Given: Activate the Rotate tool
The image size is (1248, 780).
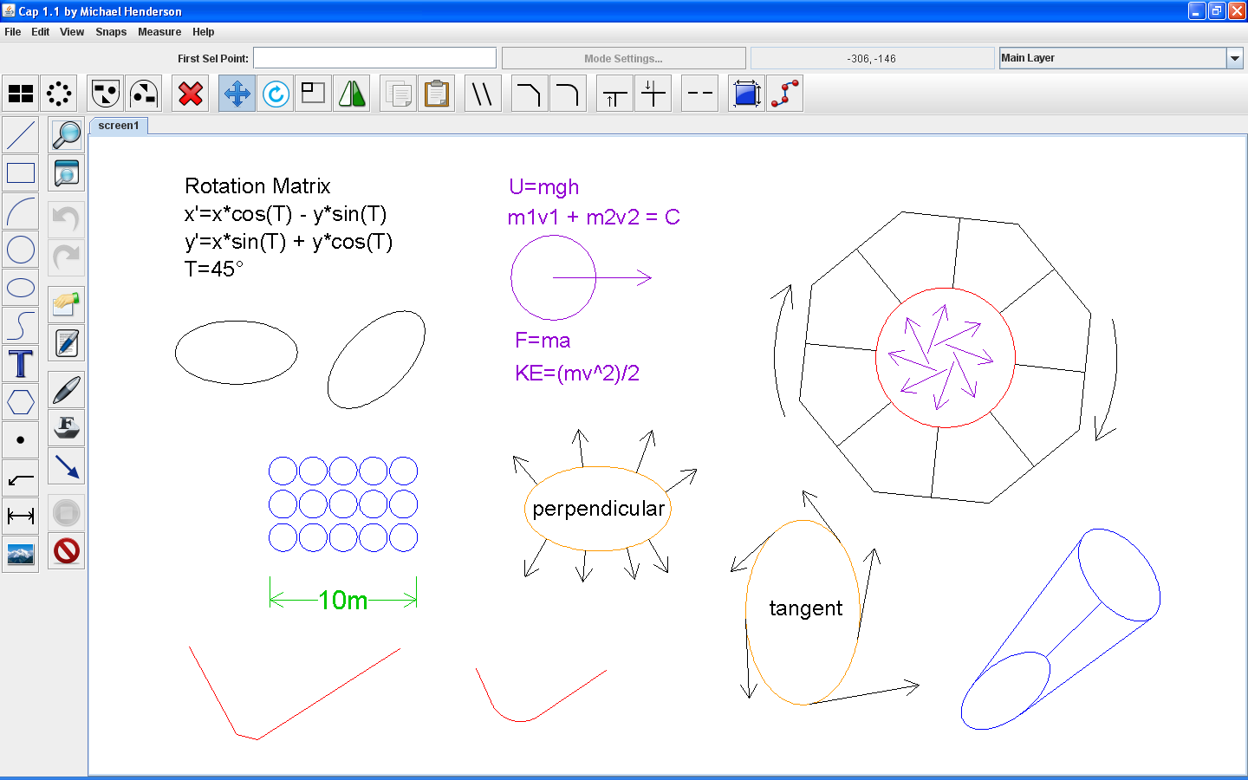Looking at the screenshot, I should pos(276,94).
